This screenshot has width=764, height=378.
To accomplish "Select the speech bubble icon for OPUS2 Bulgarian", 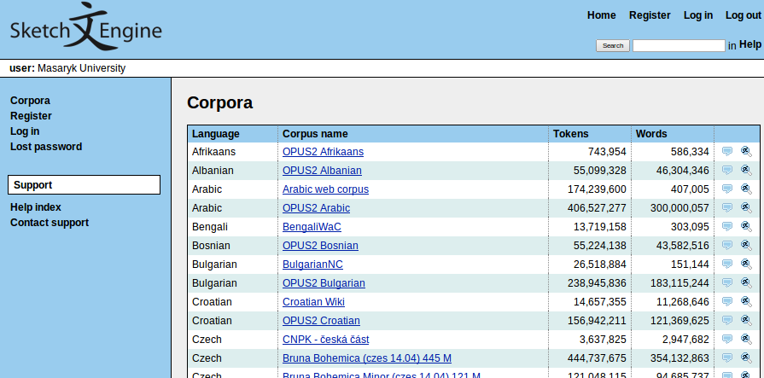I will click(x=727, y=283).
